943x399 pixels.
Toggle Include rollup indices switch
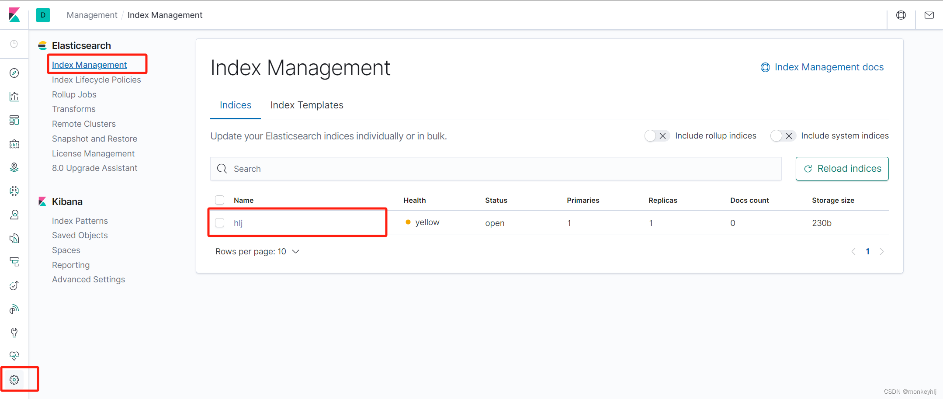point(657,136)
